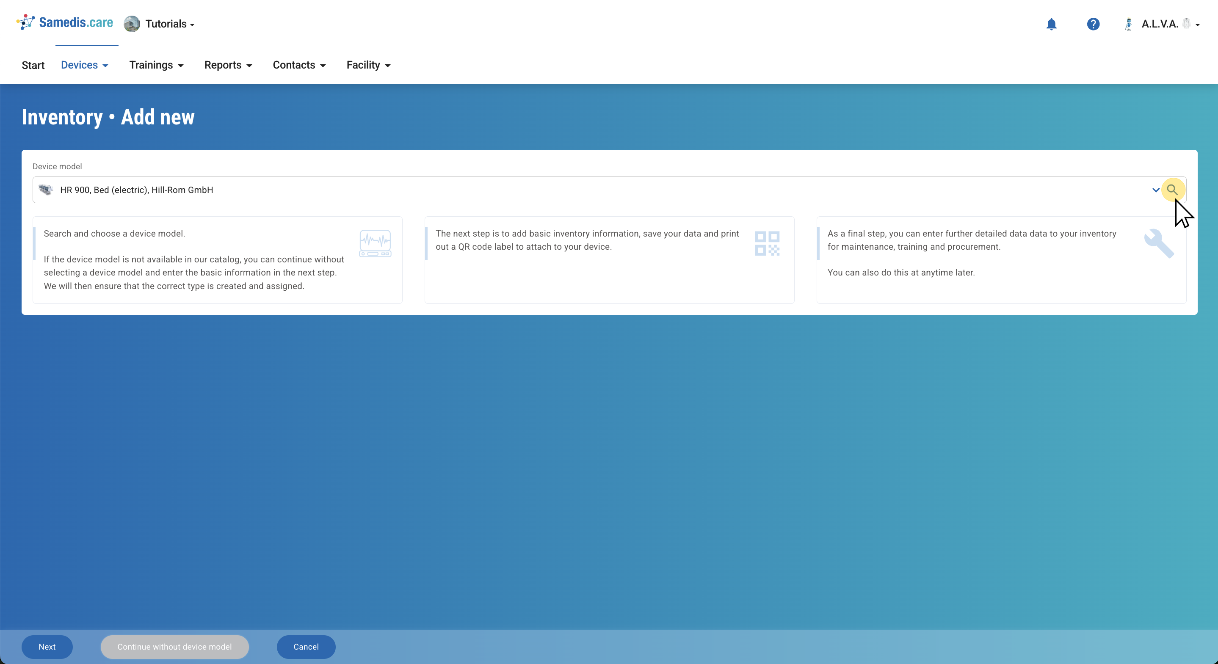Click the QR code icon
The width and height of the screenshot is (1218, 664).
pos(767,243)
